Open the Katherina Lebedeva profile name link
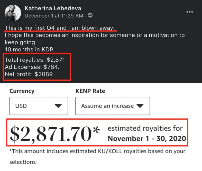The height and width of the screenshot is (171, 202). (x=53, y=8)
